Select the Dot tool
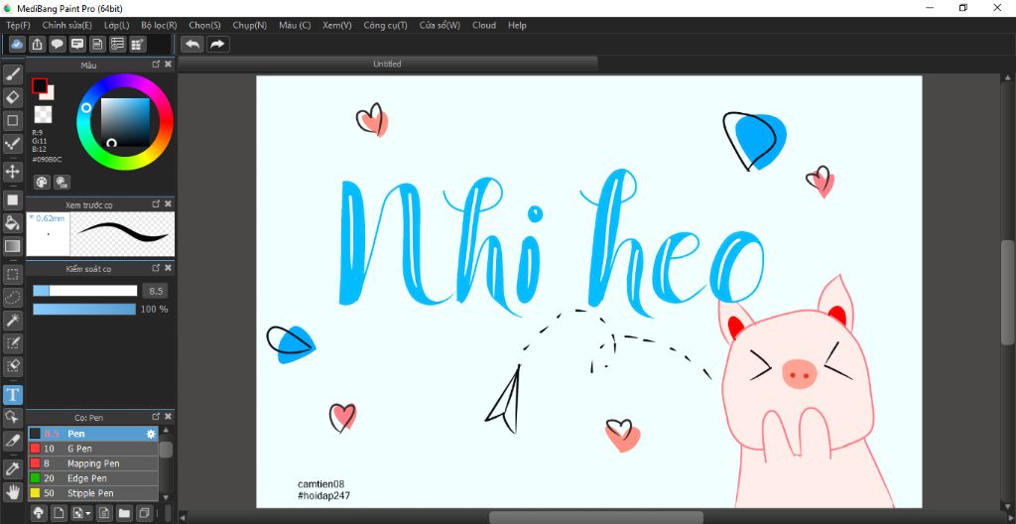Screen dimensions: 1016x524 pos(12,143)
